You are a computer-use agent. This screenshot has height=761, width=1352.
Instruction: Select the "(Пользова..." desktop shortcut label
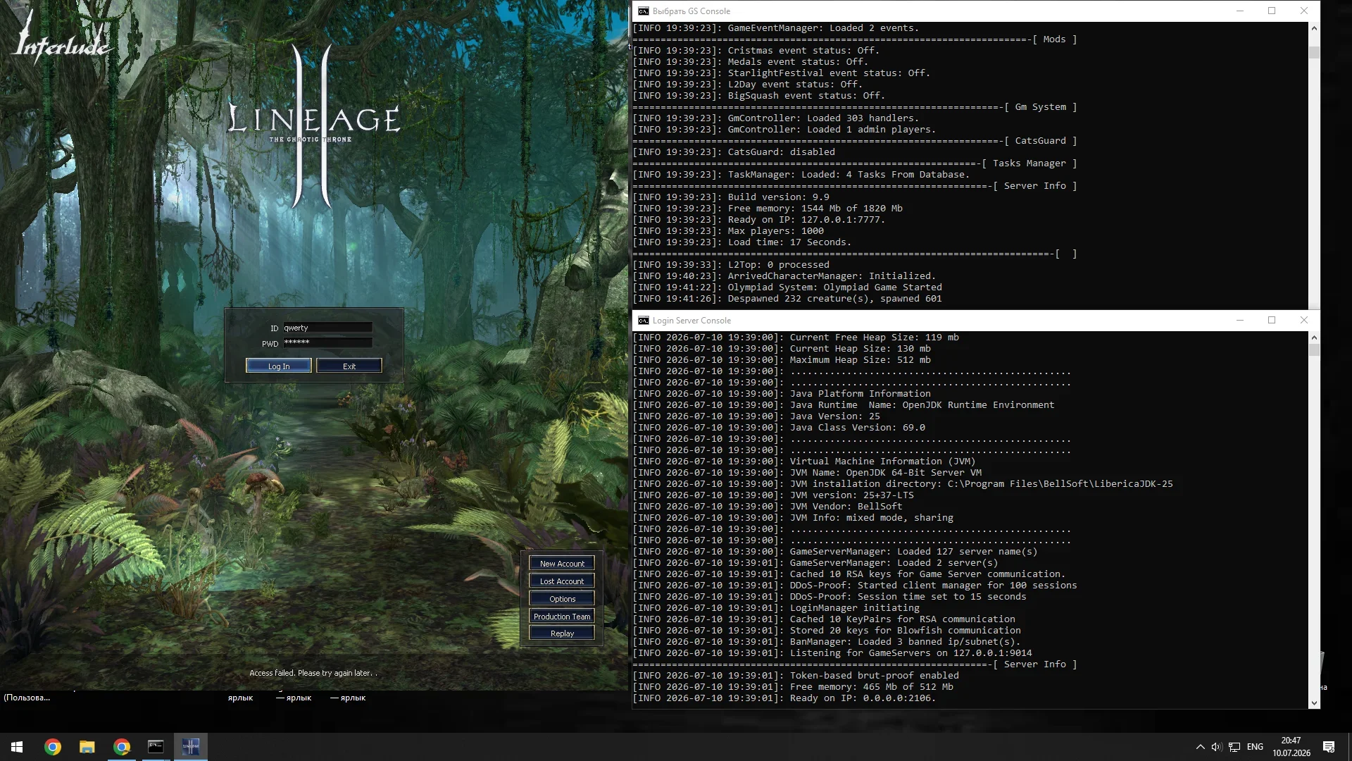[27, 698]
